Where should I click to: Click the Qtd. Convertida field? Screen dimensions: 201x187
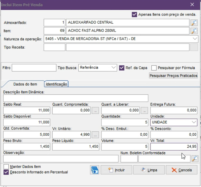click(x=27, y=135)
